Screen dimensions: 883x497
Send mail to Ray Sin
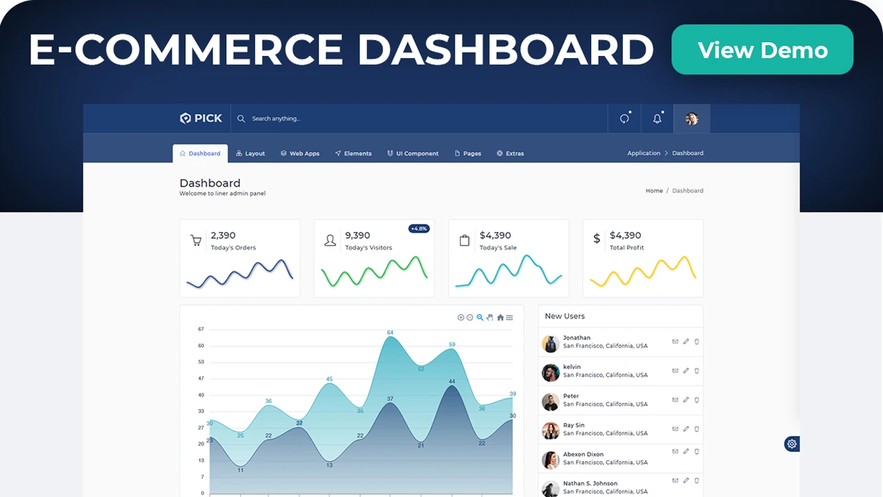(x=675, y=429)
